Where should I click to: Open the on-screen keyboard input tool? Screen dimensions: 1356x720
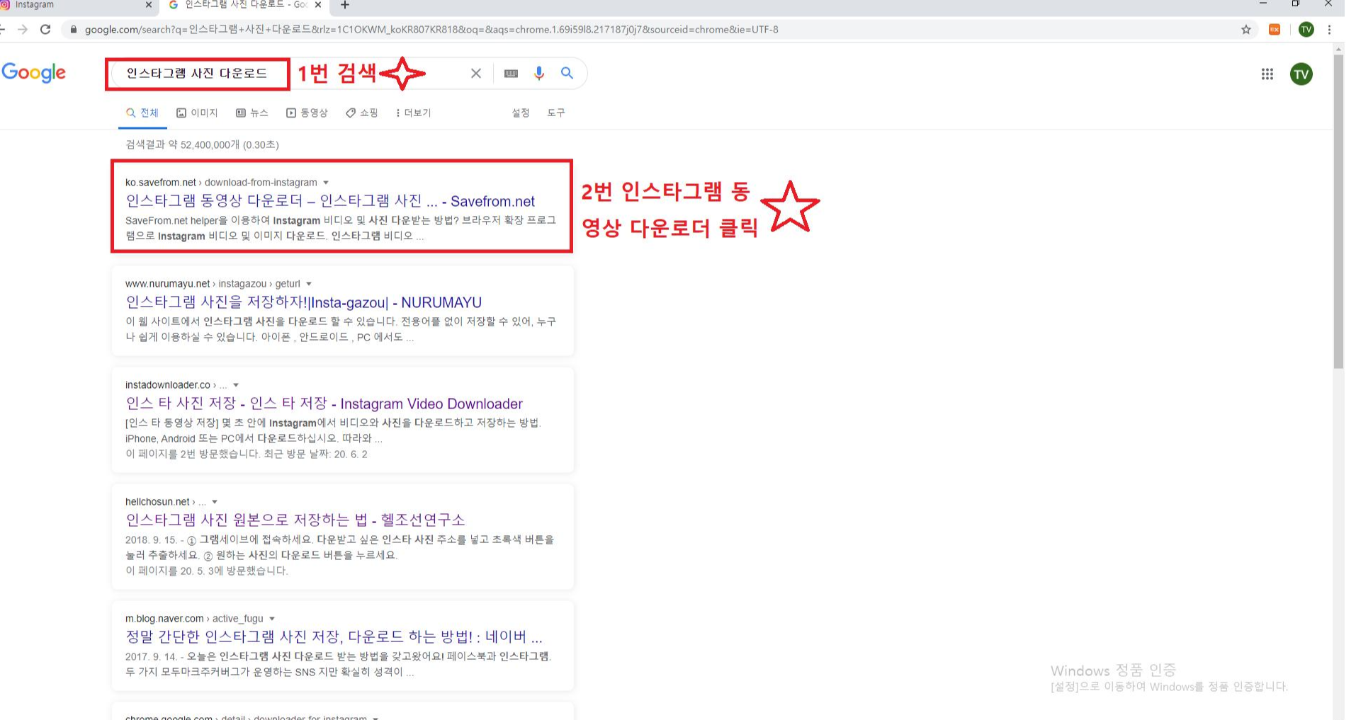(x=511, y=74)
